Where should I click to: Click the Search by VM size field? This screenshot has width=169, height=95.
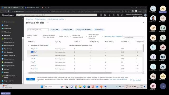38,30
